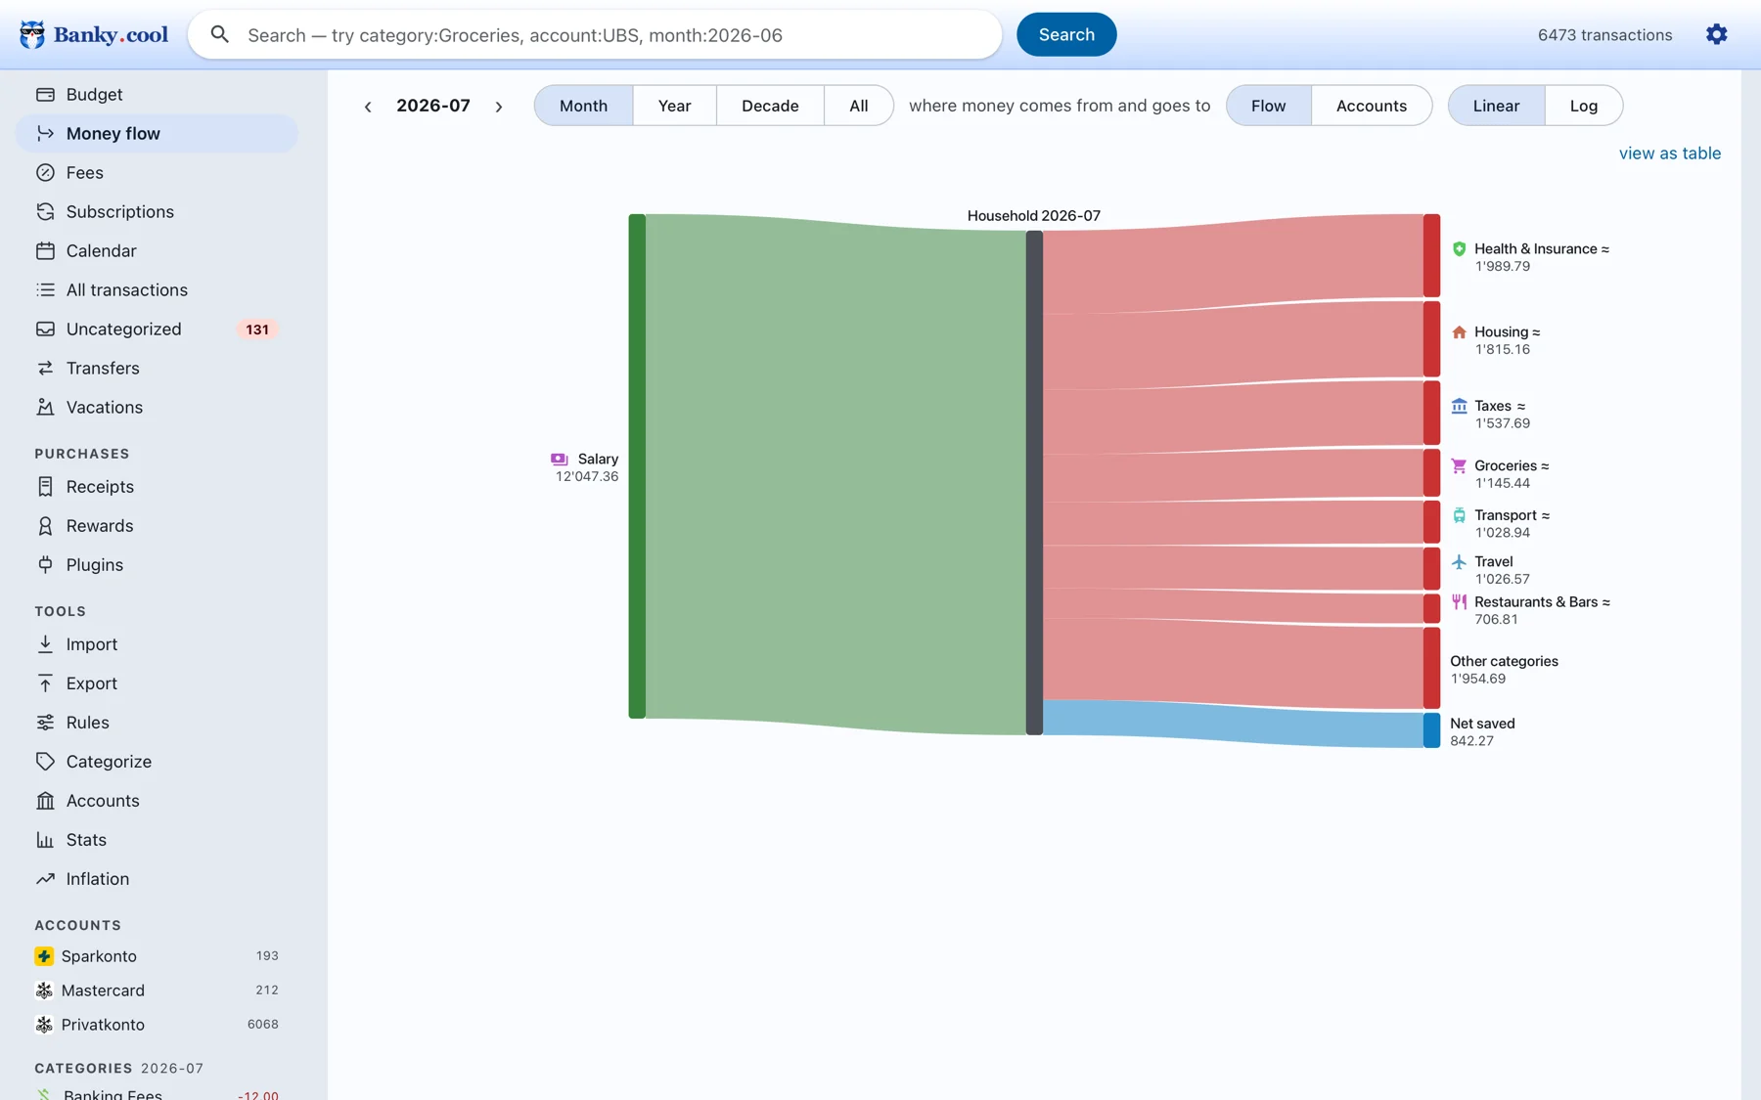Open the Privatkonto account name
The height and width of the screenshot is (1100, 1761).
[103, 1024]
